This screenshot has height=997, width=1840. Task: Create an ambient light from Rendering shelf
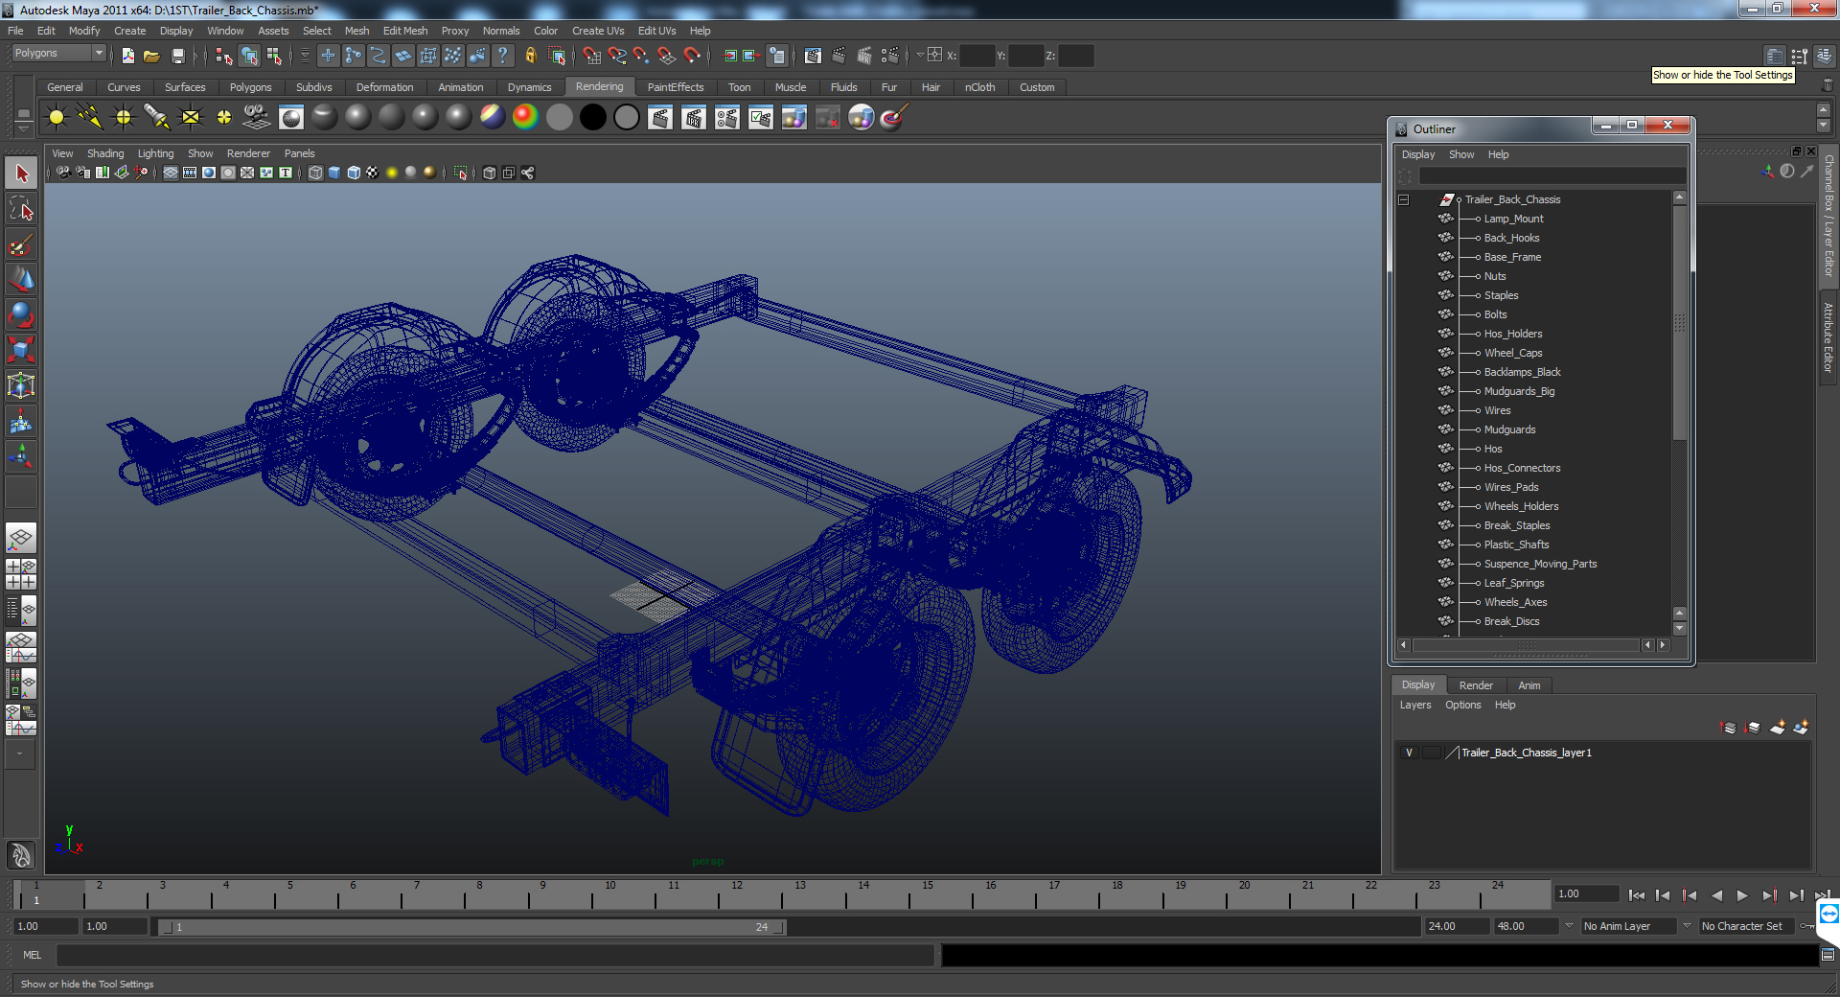(57, 118)
